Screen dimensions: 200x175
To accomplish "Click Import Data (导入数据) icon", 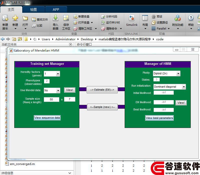I will click(x=56, y=18).
